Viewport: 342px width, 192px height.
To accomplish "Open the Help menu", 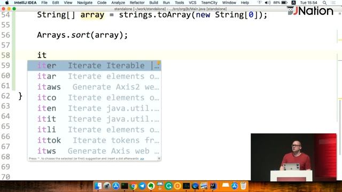I will point(245,3).
